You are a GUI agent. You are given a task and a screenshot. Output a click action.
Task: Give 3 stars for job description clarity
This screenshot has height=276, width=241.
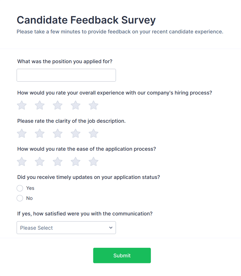pyautogui.click(x=57, y=133)
